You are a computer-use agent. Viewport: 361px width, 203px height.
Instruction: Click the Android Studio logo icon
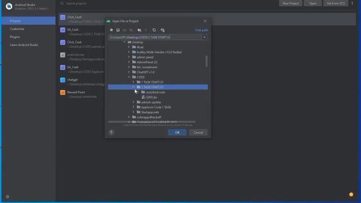click(x=9, y=6)
